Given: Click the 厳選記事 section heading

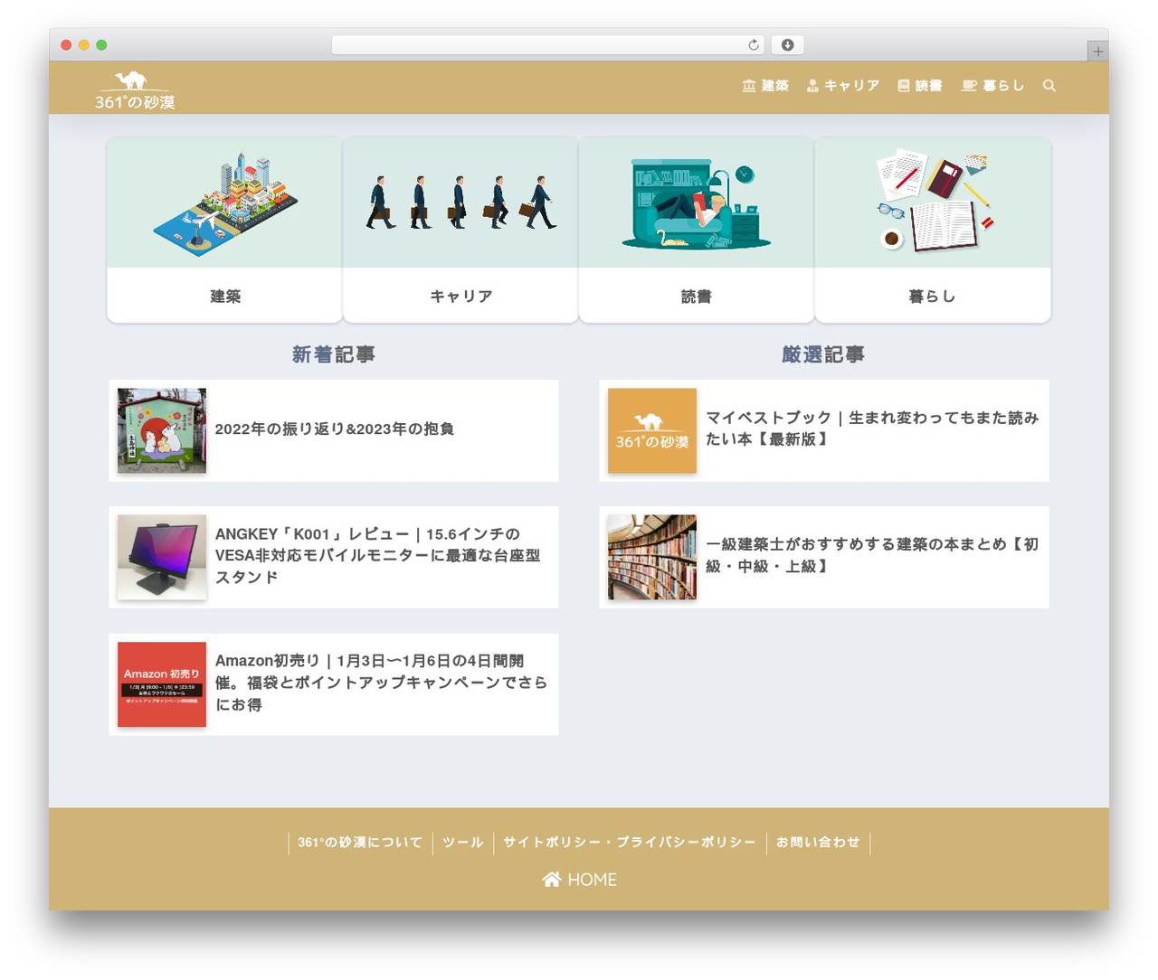Looking at the screenshot, I should coord(824,354).
